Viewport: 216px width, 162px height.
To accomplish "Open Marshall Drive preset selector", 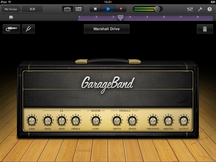I will (x=107, y=29).
